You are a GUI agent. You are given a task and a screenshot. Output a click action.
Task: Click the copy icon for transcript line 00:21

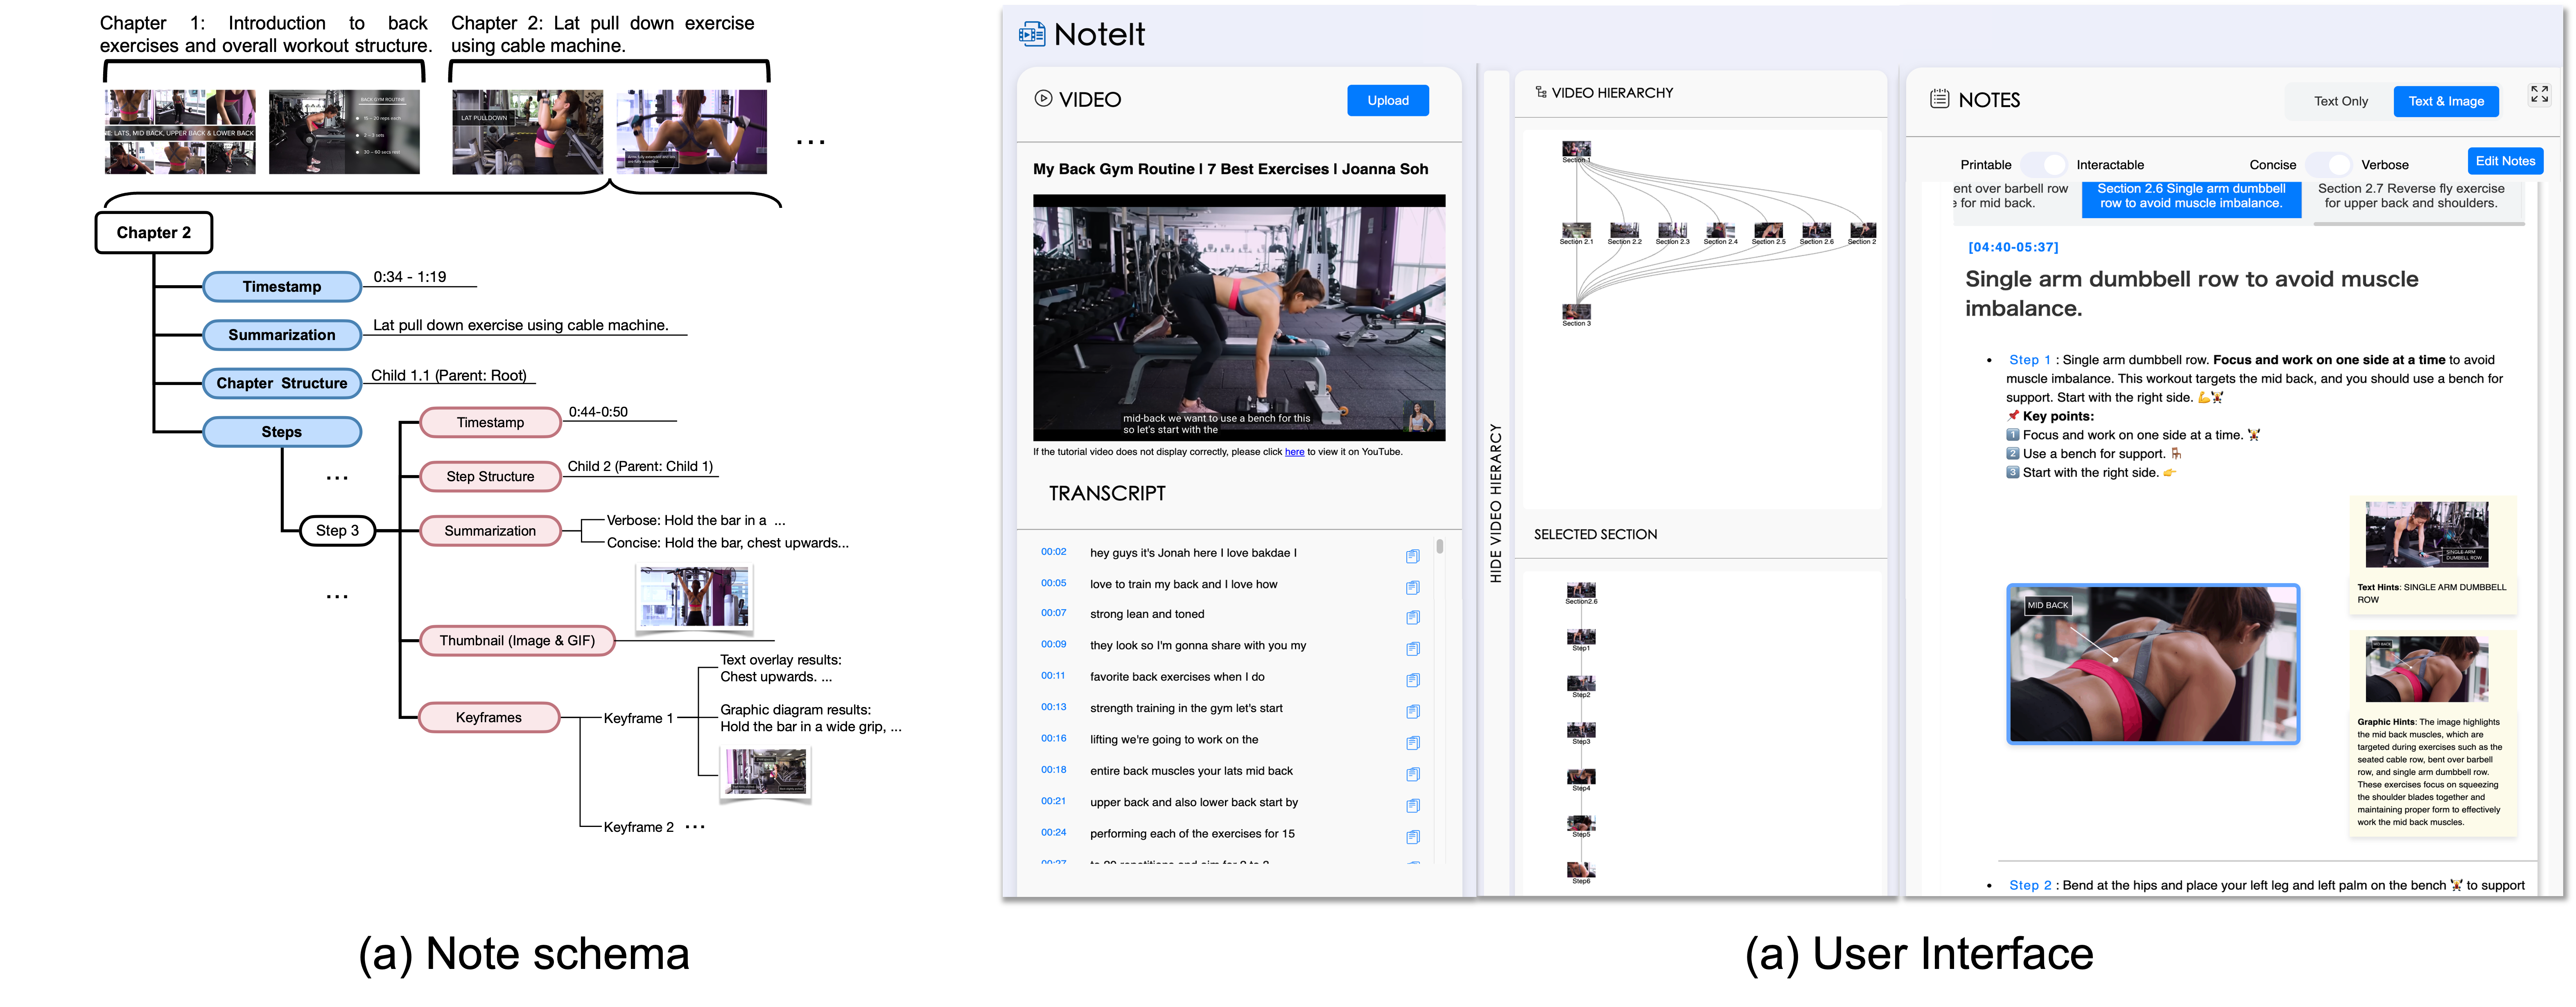(1412, 806)
